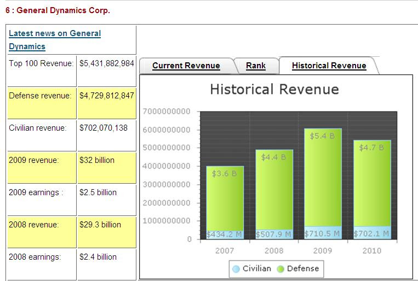
Task: Click the 2008 x-axis label
Action: tap(274, 251)
